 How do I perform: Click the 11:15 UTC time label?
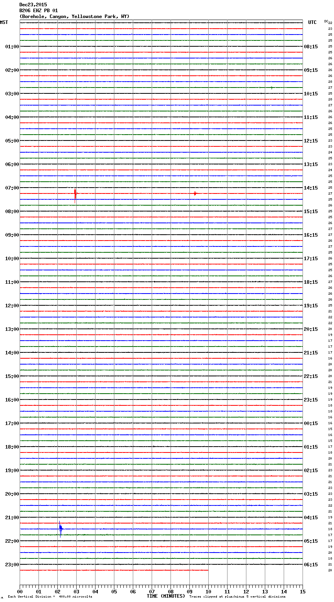[x=311, y=117]
